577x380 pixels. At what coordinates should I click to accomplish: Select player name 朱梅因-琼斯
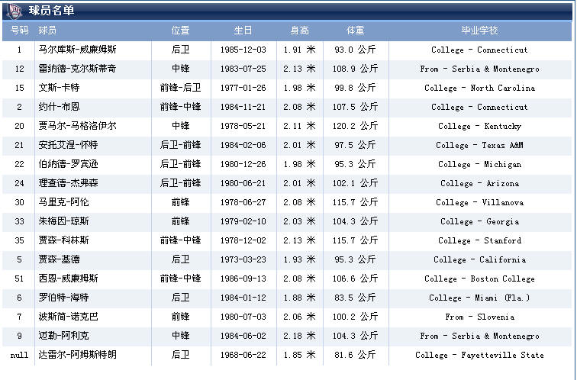click(63, 221)
